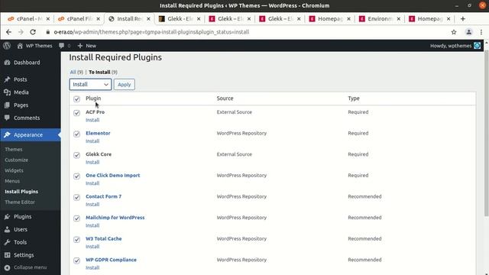
Task: Click the Dashboard gauge icon in the sidebar
Action: 7,63
